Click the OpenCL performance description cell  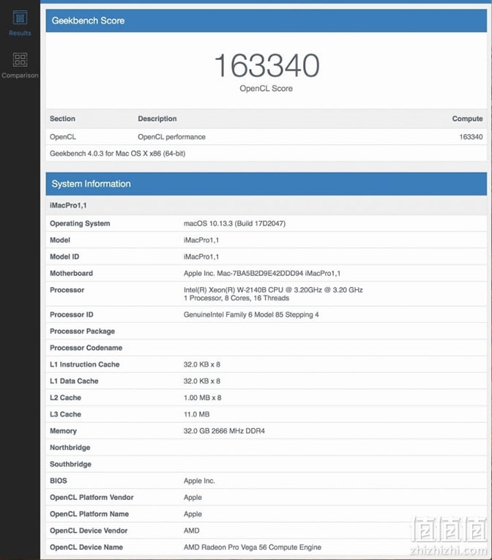click(171, 137)
